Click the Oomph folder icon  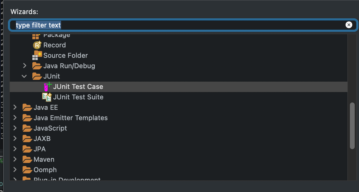(27, 170)
